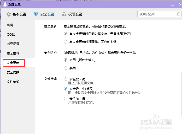Click the magnifier icon in search box

(x=178, y=14)
